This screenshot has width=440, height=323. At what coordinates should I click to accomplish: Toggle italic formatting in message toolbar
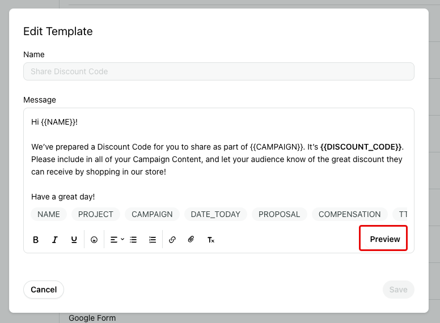[55, 240]
